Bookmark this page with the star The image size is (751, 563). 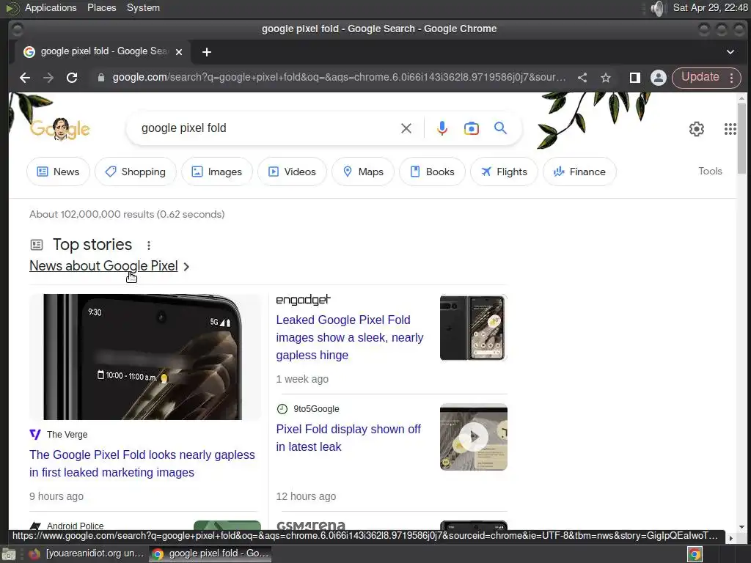tap(606, 78)
